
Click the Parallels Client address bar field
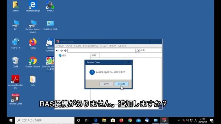(102, 51)
